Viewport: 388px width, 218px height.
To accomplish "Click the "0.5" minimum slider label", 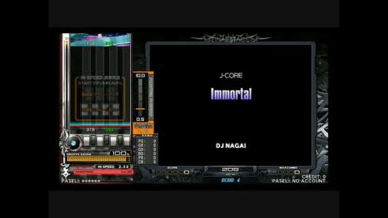I will (140, 119).
